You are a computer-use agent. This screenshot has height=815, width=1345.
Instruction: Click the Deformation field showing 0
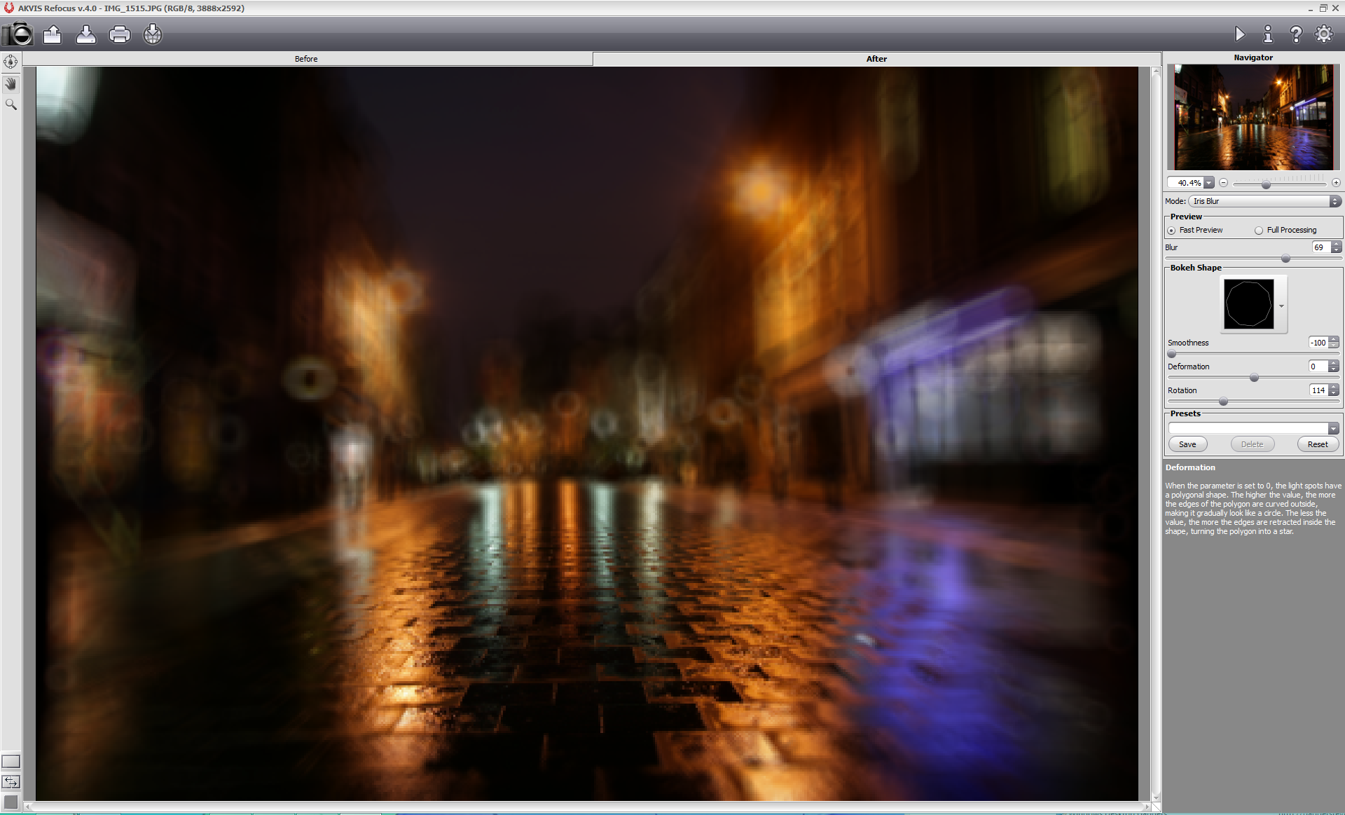[x=1318, y=367]
